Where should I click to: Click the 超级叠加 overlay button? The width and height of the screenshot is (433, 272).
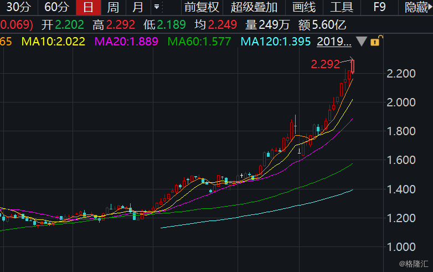[x=254, y=7]
